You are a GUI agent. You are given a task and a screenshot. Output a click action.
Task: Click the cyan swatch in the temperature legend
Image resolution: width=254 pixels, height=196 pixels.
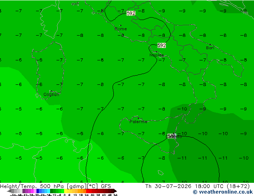48,191
